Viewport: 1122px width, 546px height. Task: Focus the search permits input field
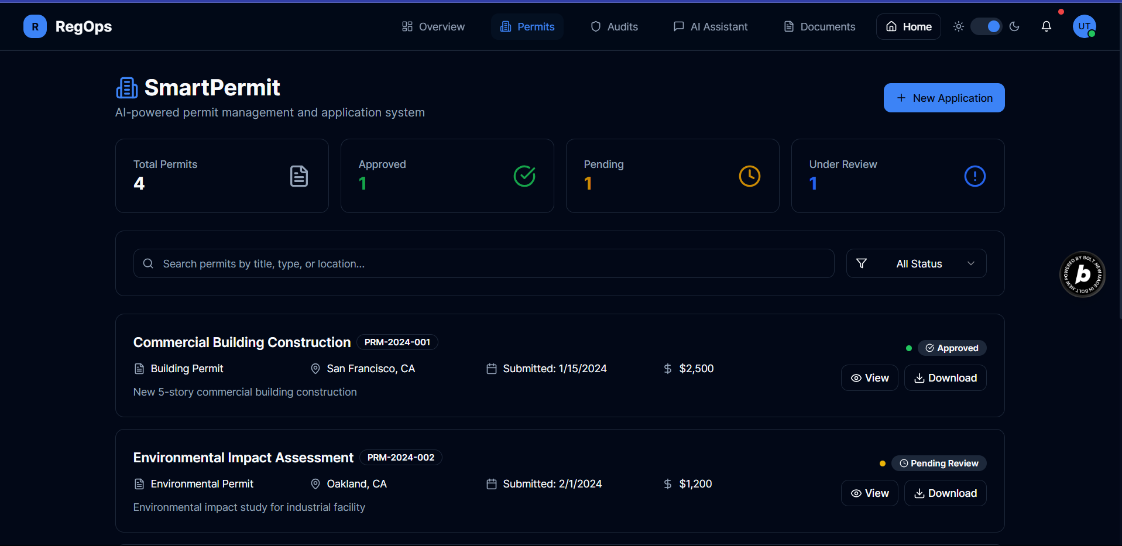483,263
